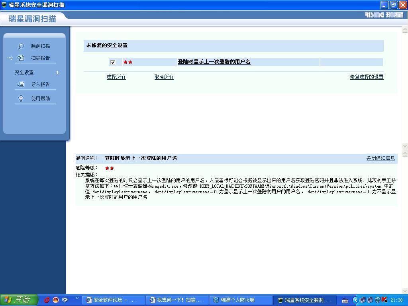Screen dimensions: 408x306
Task: Minimize the 瑞星系统安全漏洞扫描 window
Action: click(384, 5)
